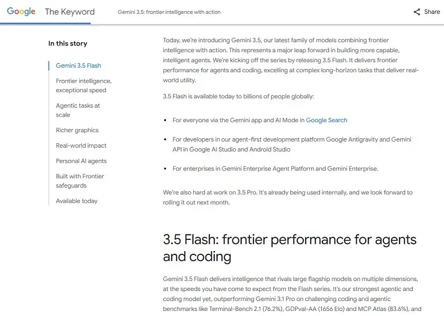Click the For enterprises bullet text
Viewport: 444px width, 316px height.
[275, 169]
